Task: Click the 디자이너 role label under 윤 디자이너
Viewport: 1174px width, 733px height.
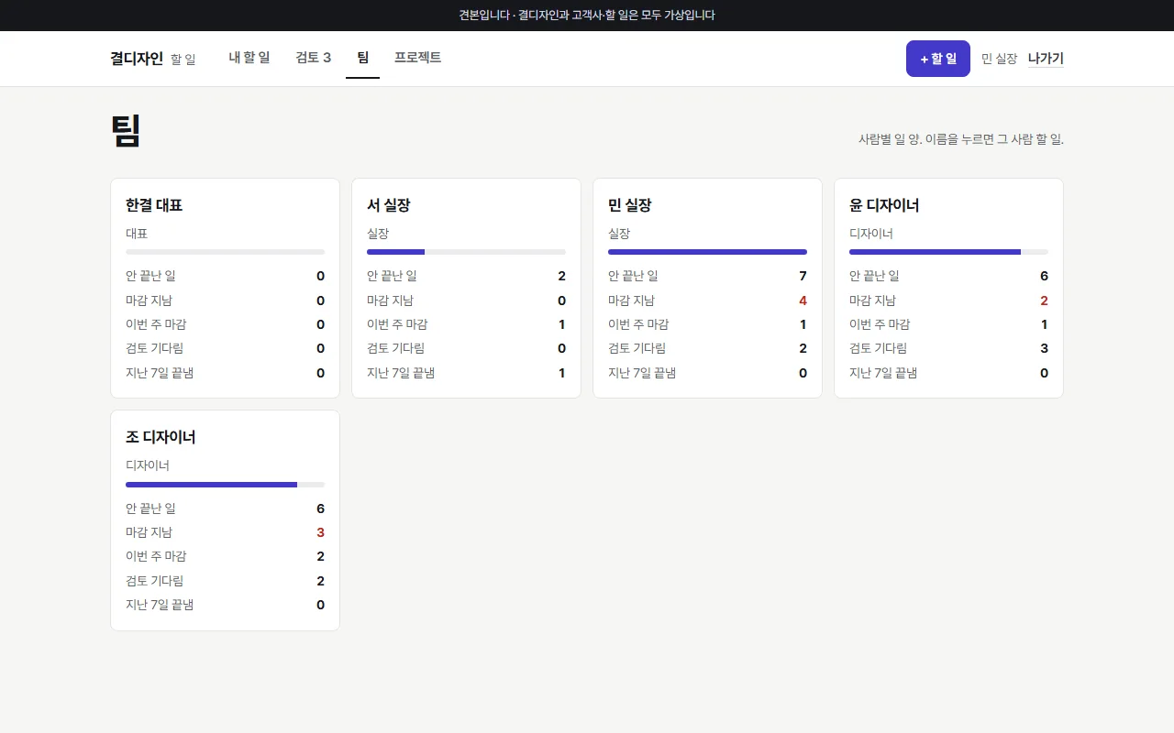Action: [x=871, y=234]
